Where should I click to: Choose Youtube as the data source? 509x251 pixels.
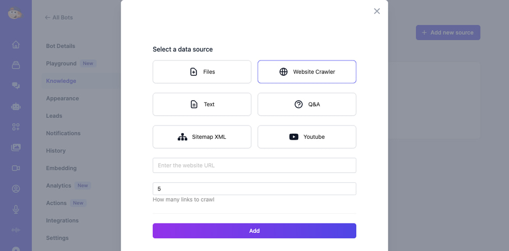tap(307, 137)
